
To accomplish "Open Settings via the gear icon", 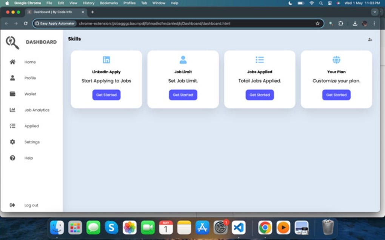I will pyautogui.click(x=13, y=142).
